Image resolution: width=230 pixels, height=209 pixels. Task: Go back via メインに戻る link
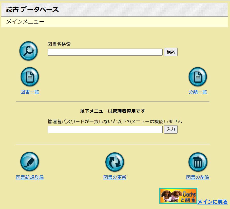pos(212,202)
